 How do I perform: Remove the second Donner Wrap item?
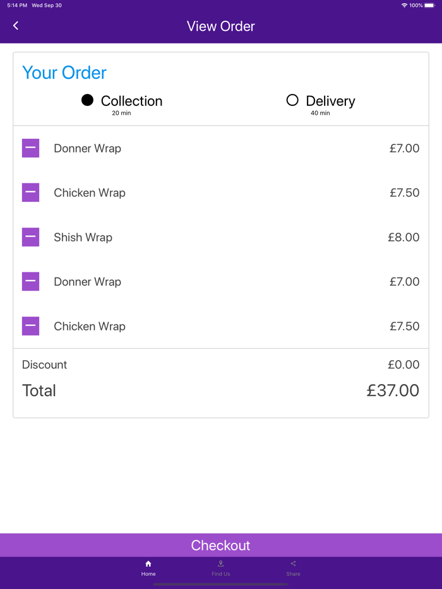(30, 281)
